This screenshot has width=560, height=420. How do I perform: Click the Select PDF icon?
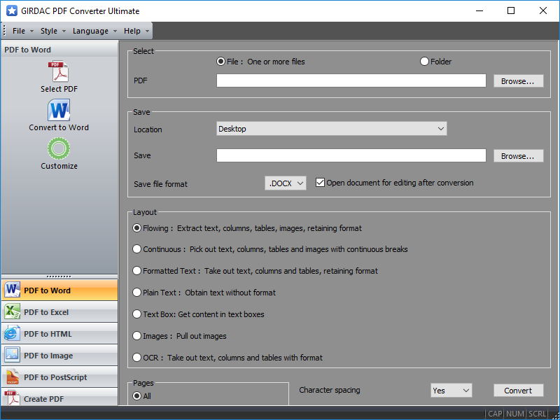[59, 72]
